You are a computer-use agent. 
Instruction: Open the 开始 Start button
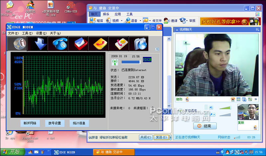pos(13,152)
